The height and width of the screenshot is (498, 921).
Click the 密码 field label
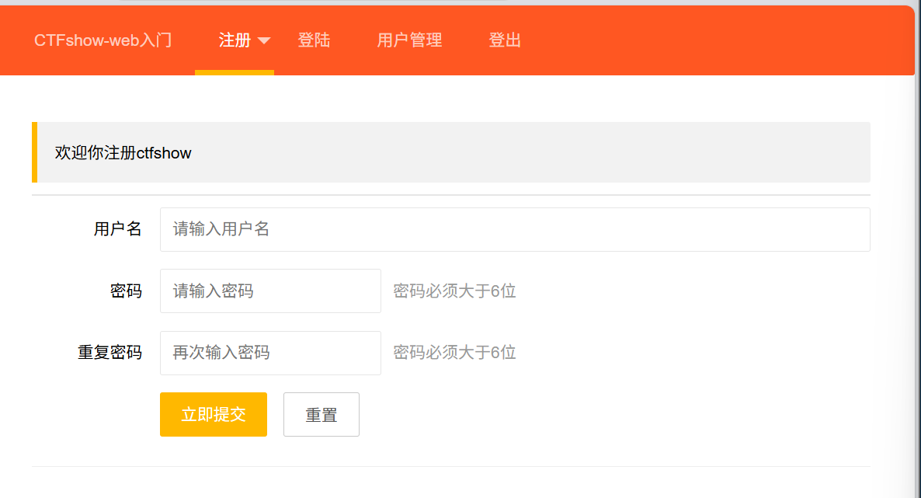[126, 291]
